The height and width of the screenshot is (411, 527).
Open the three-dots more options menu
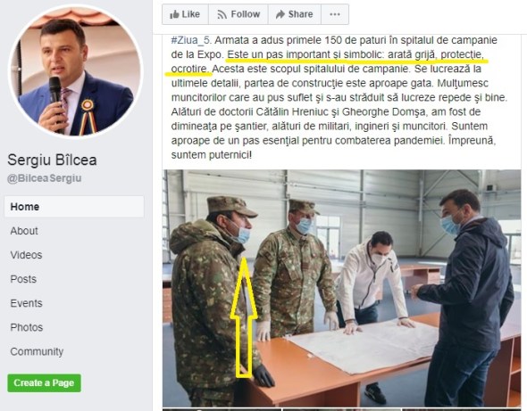[x=335, y=14]
